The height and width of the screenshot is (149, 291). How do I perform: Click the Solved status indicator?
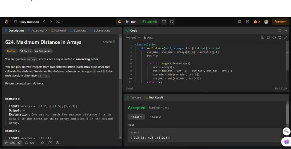(109, 42)
